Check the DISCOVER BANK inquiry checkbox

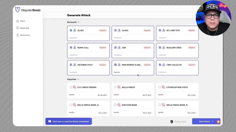click(x=115, y=105)
